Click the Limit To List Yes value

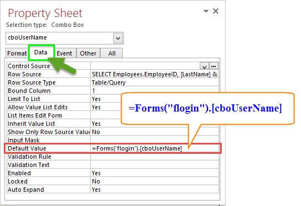click(96, 99)
